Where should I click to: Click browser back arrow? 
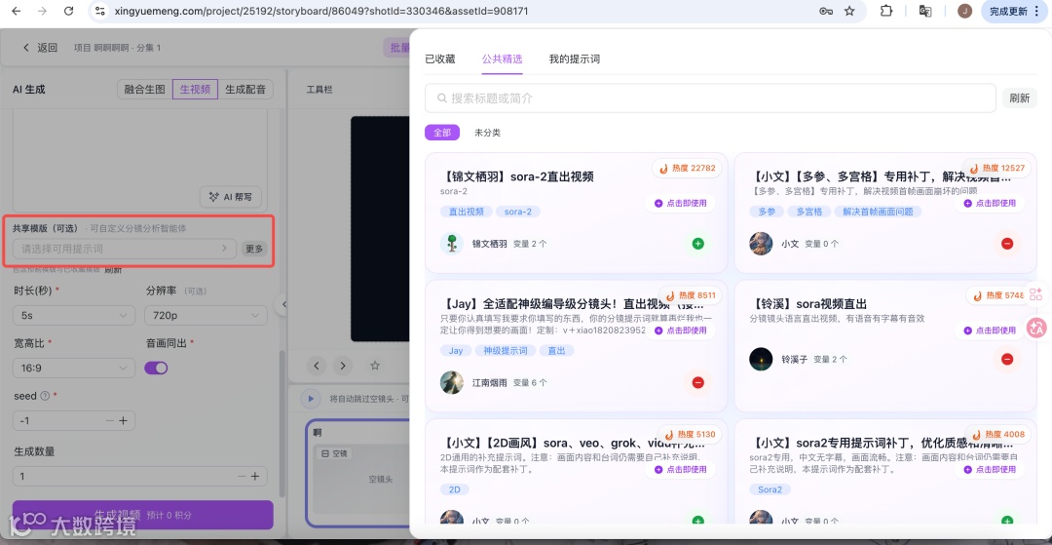[17, 11]
